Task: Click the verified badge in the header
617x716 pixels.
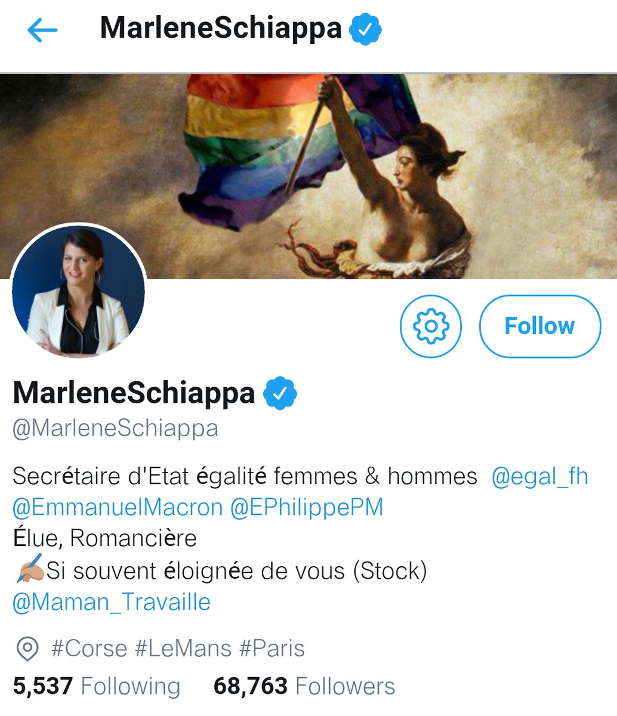Action: pyautogui.click(x=365, y=29)
